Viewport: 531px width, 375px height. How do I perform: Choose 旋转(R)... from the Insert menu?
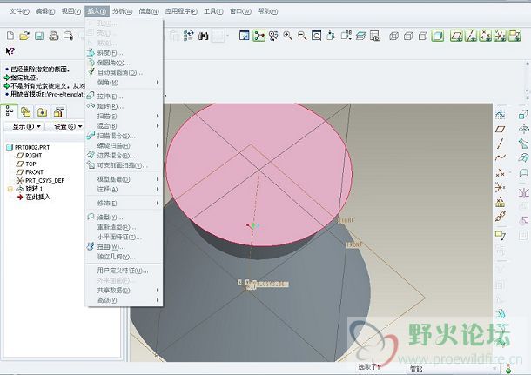click(x=124, y=106)
